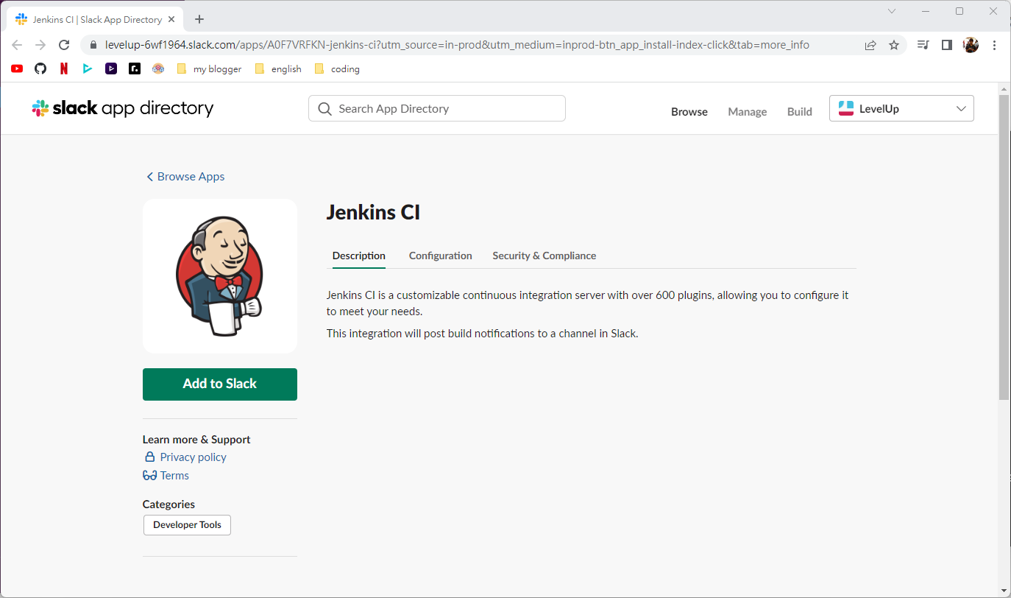The height and width of the screenshot is (598, 1011).
Task: Expand the LevelUp workspace dropdown
Action: (901, 108)
